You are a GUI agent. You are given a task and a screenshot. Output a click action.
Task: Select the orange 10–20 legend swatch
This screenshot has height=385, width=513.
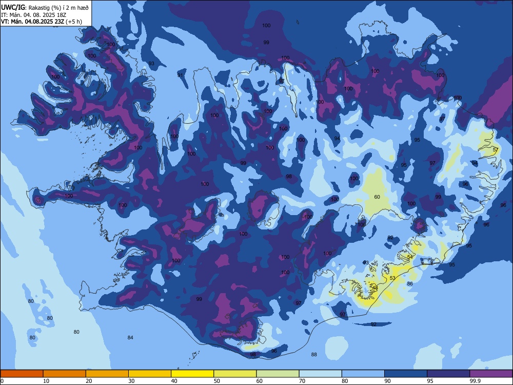pos(65,374)
